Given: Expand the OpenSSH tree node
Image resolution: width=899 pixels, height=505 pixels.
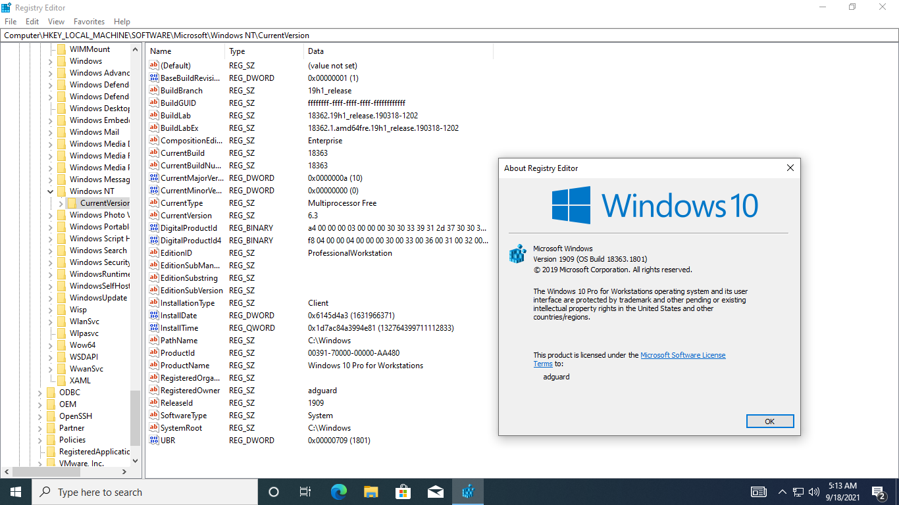Looking at the screenshot, I should click(x=39, y=416).
